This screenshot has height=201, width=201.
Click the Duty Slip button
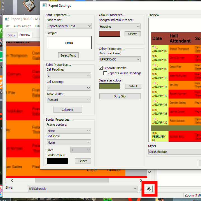pos(120,96)
